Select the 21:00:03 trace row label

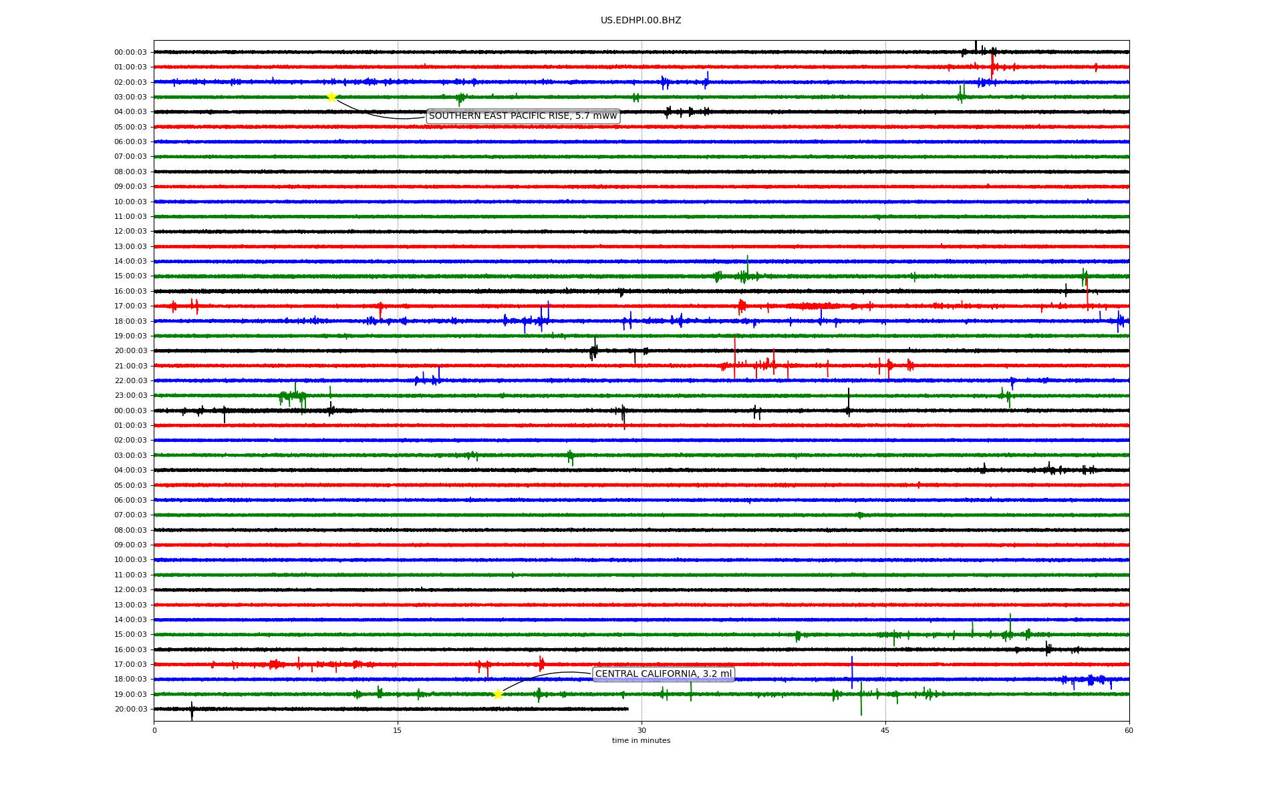(x=131, y=366)
